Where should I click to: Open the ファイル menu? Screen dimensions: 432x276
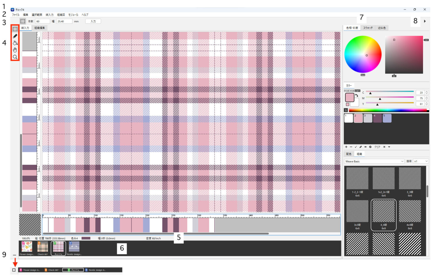click(15, 15)
